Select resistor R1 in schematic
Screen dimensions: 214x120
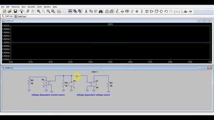[x=108, y=84]
